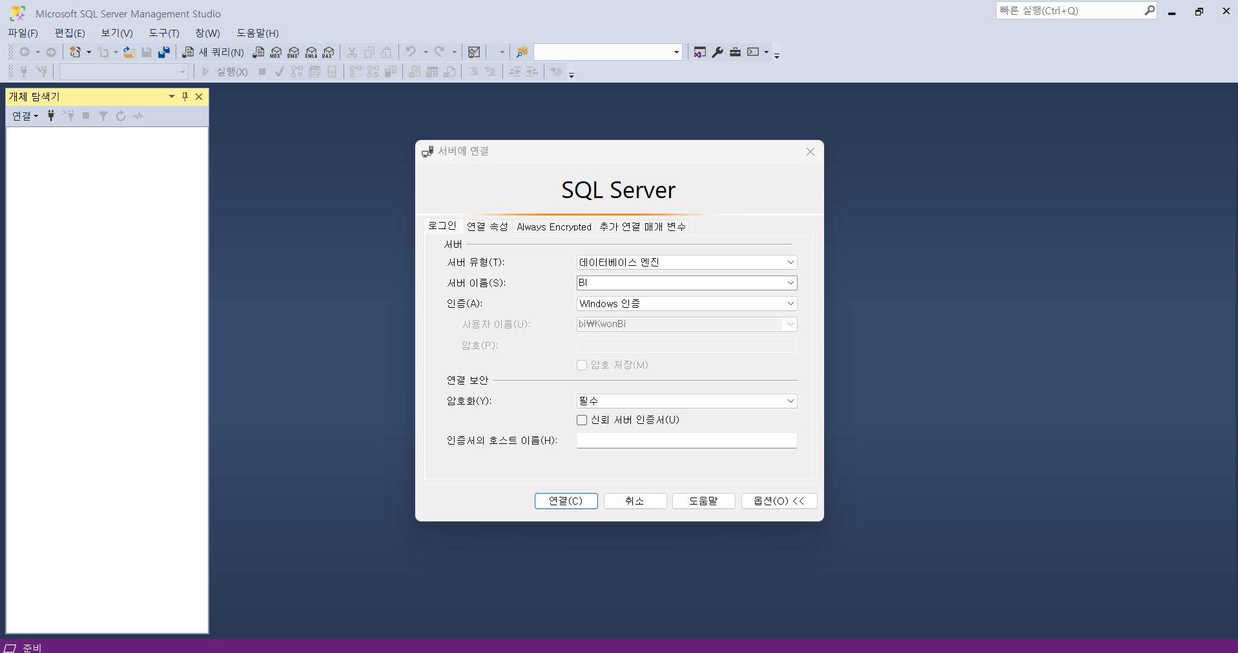
Task: Switch to the Always Encrypted tab
Action: click(554, 226)
